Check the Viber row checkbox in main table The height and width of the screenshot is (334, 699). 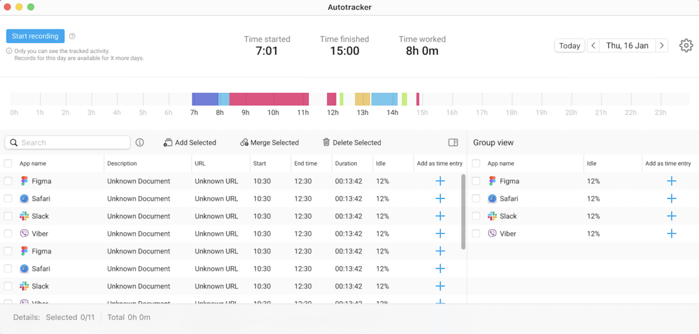(x=8, y=234)
